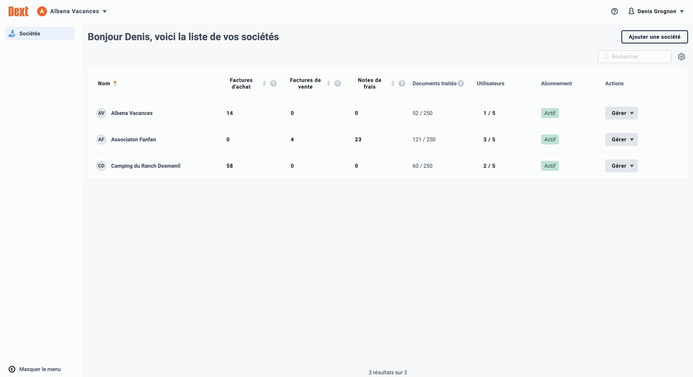Click the 2 / 5 users value
The height and width of the screenshot is (377, 693).
click(x=489, y=166)
